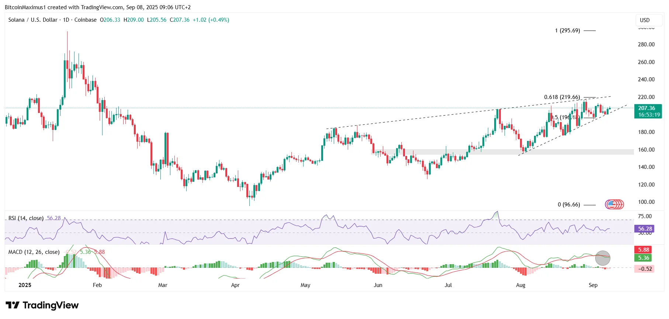Click the 280.00 price axis label
The width and height of the screenshot is (669, 319).
[646, 45]
